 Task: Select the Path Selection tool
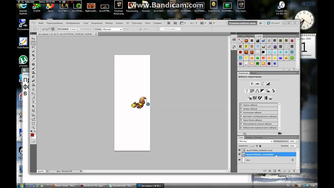pos(33,106)
